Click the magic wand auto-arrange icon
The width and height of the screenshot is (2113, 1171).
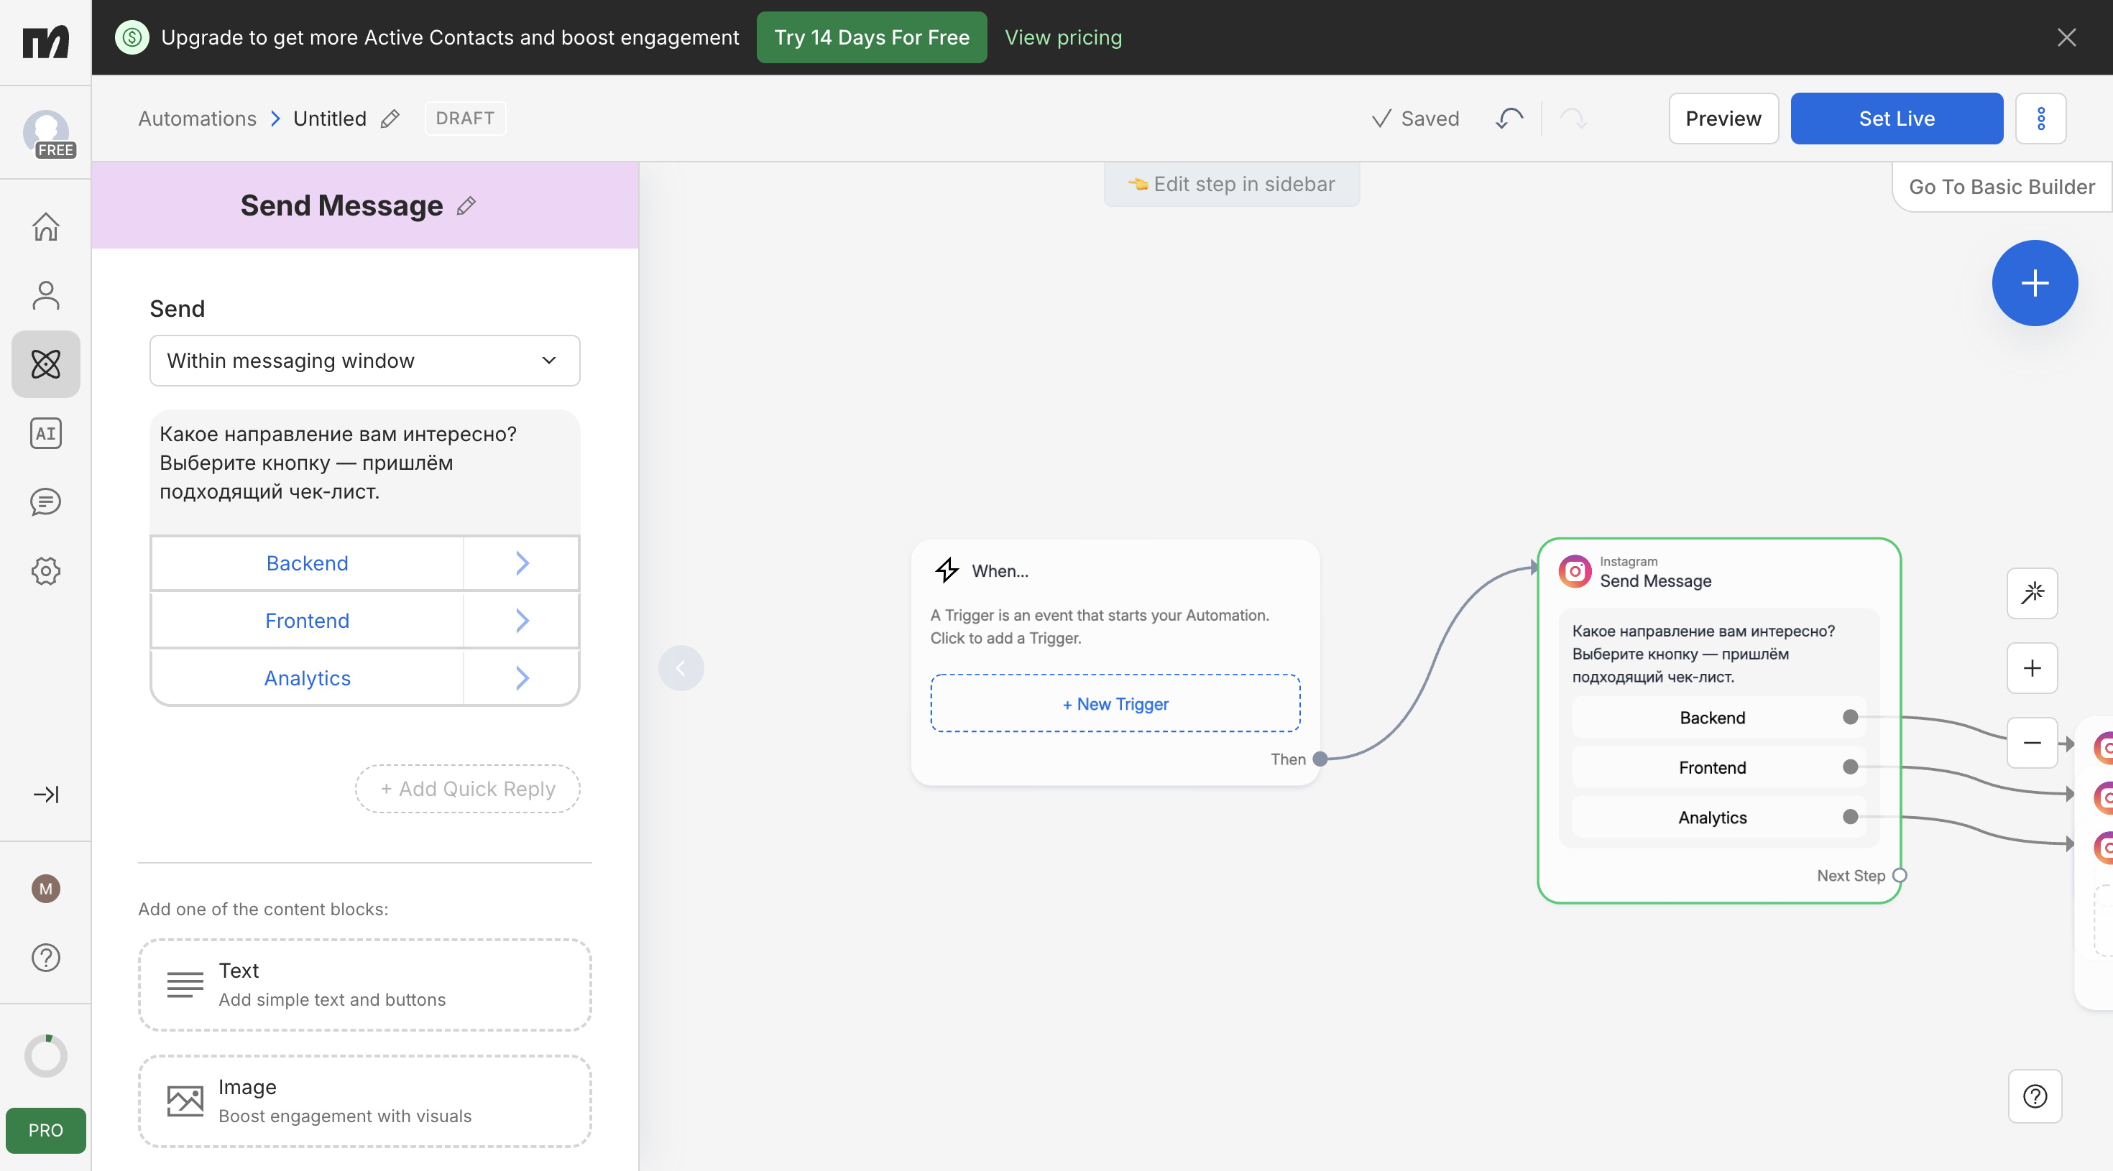(2033, 593)
